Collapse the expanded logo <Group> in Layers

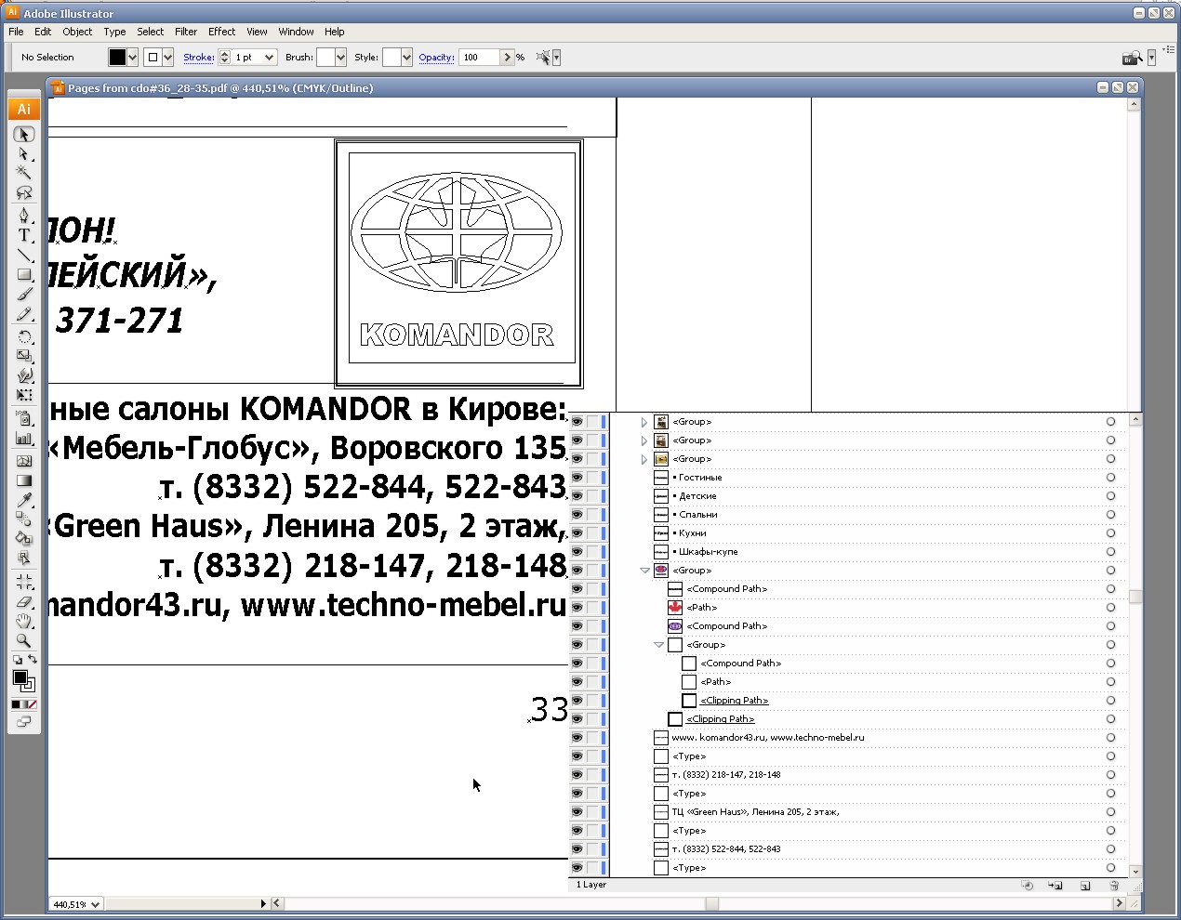click(644, 571)
